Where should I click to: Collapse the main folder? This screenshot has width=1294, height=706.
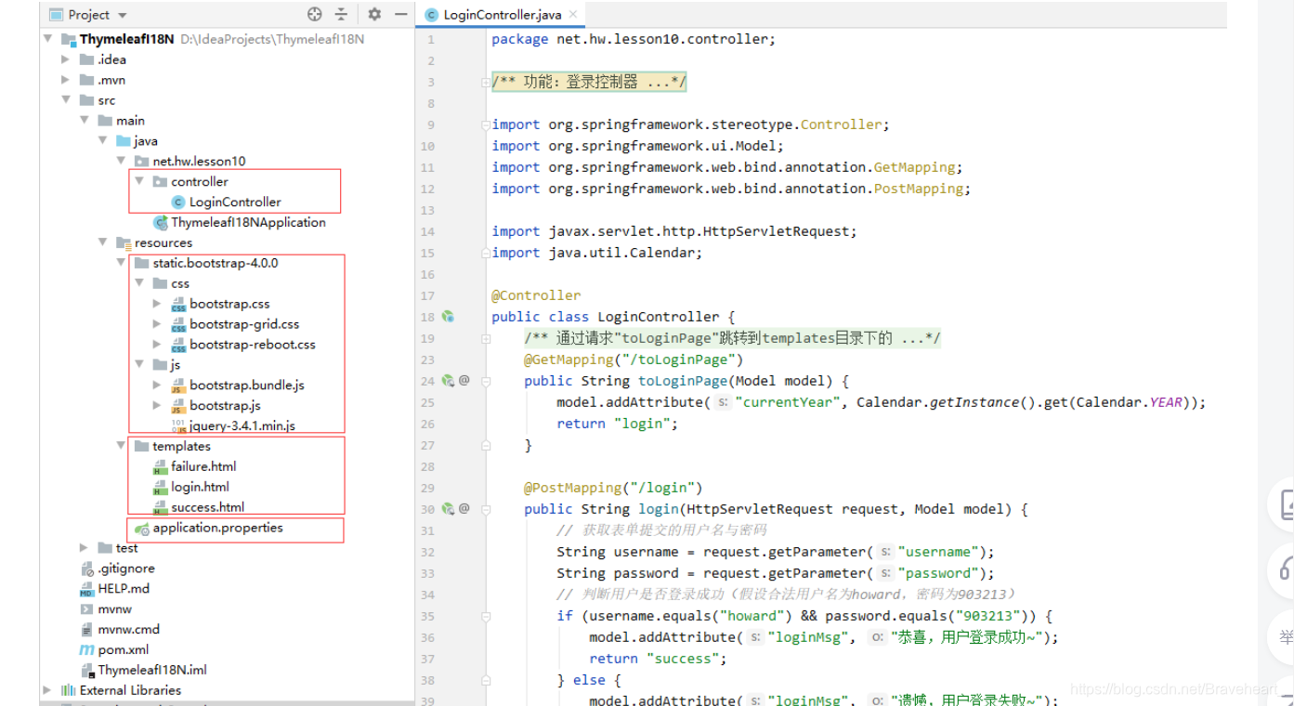point(84,121)
